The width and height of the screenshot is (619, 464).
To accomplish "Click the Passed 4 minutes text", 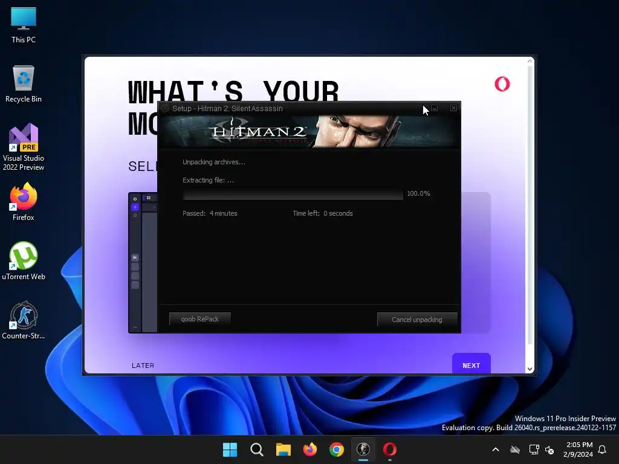I will pos(210,213).
